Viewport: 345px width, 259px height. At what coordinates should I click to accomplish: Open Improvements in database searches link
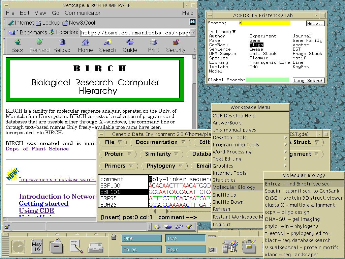[x=58, y=179]
